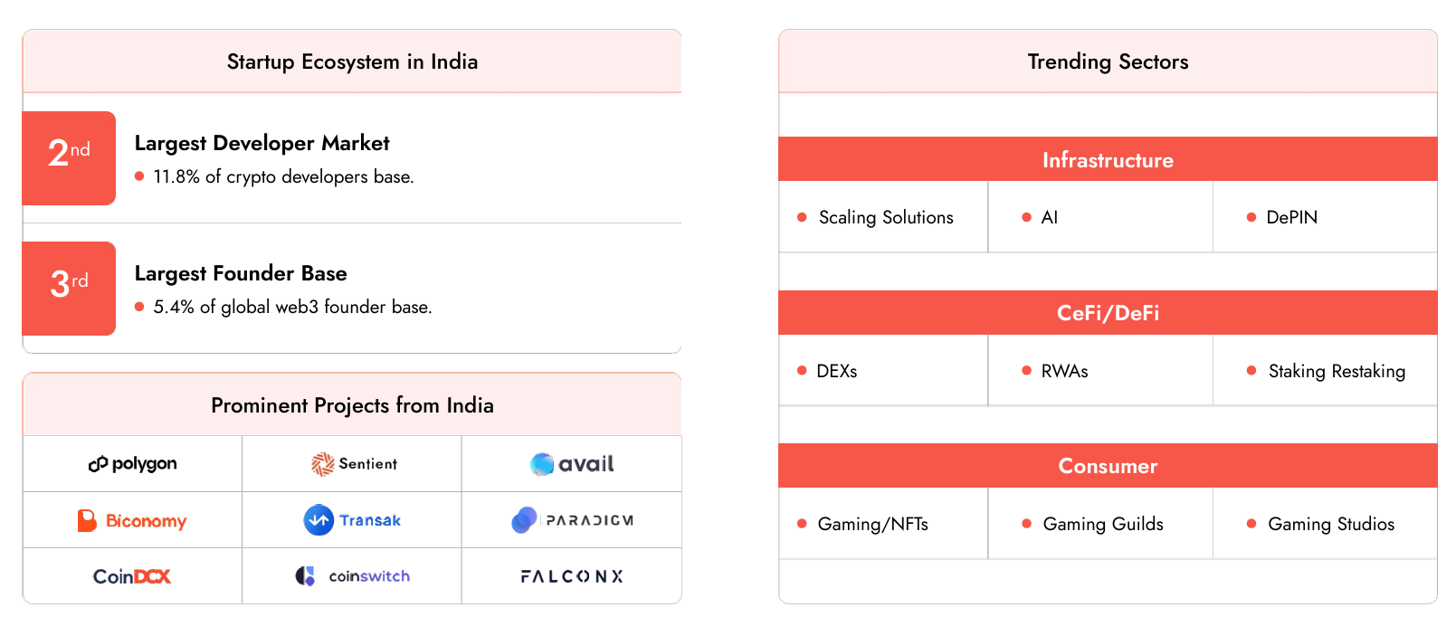Click the FalconX logo
The height and width of the screenshot is (617, 1456).
point(572,576)
